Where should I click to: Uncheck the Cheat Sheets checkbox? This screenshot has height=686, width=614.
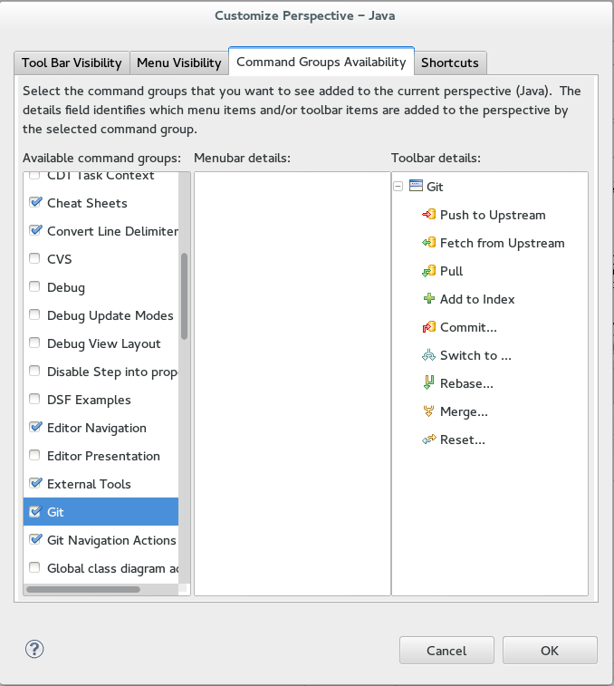tap(35, 203)
